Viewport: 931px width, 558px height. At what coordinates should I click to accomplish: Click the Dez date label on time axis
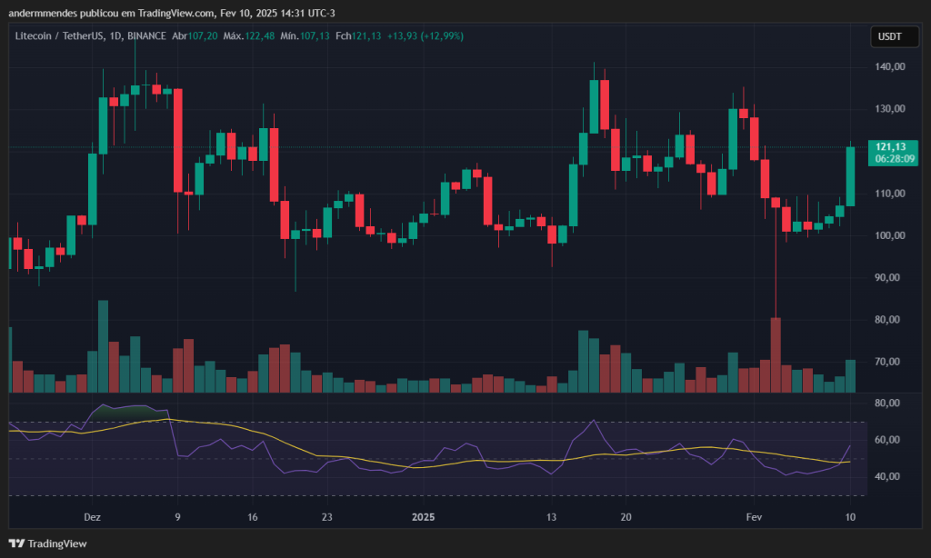92,517
